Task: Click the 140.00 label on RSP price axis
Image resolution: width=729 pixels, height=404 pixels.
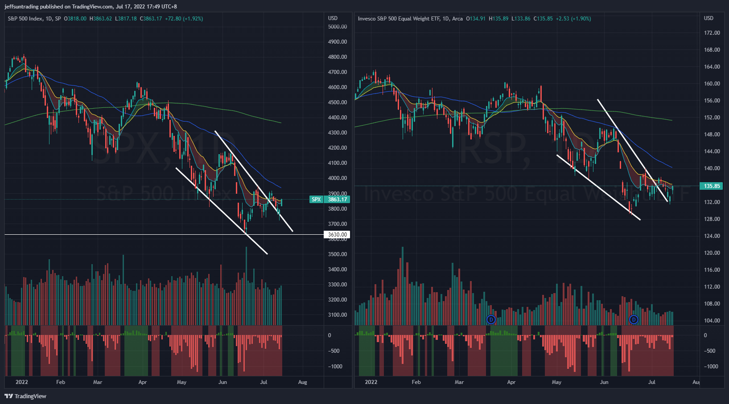Action: pyautogui.click(x=712, y=168)
